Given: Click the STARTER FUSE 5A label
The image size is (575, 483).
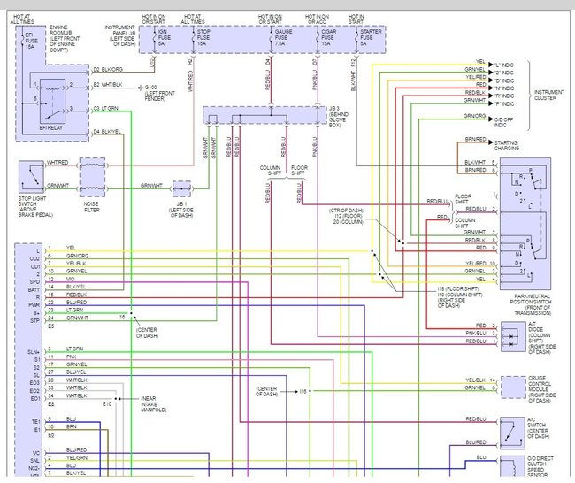Looking at the screenshot, I should pyautogui.click(x=371, y=37).
